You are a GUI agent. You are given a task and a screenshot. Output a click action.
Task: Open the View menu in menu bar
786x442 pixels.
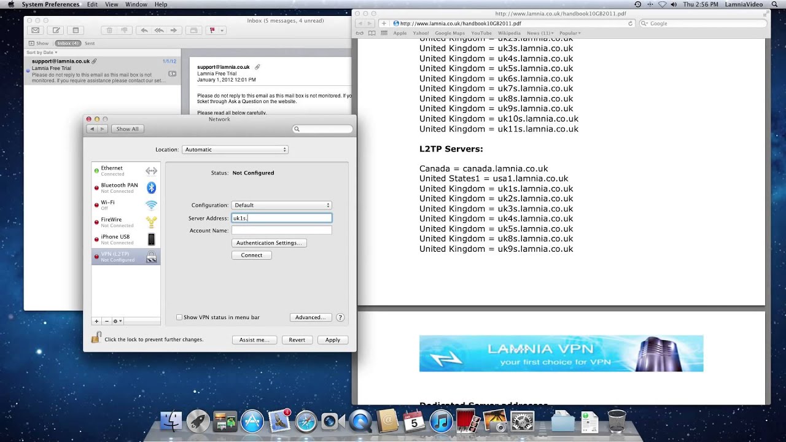point(111,4)
